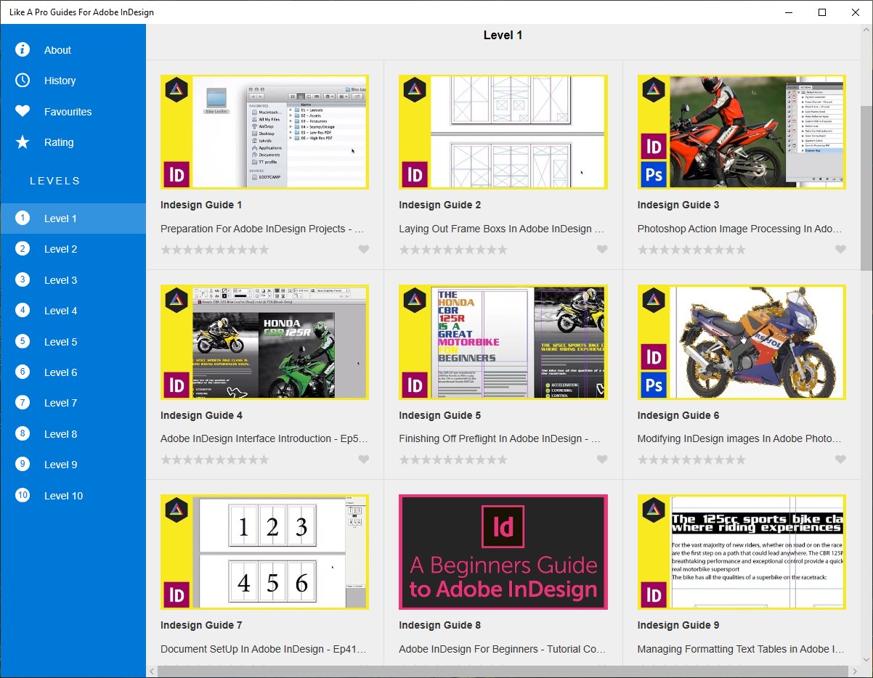Viewport: 873px width, 678px height.
Task: Click the number 7 circle icon for Level 7
Action: coord(23,402)
